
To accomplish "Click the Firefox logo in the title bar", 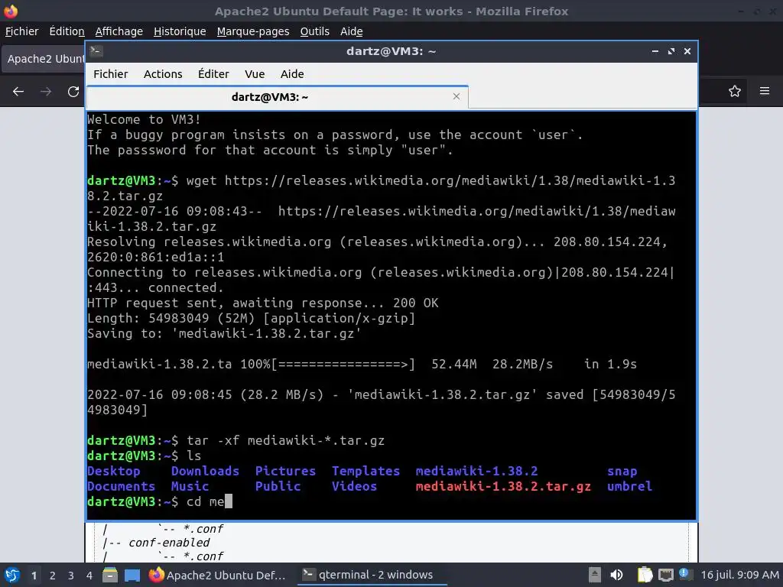I will [x=11, y=11].
